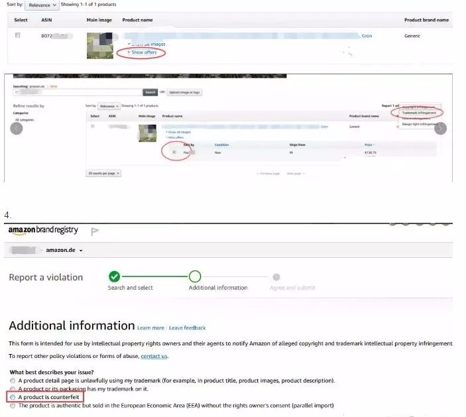Click the completed Search and select step
The image size is (466, 417).
click(x=114, y=276)
